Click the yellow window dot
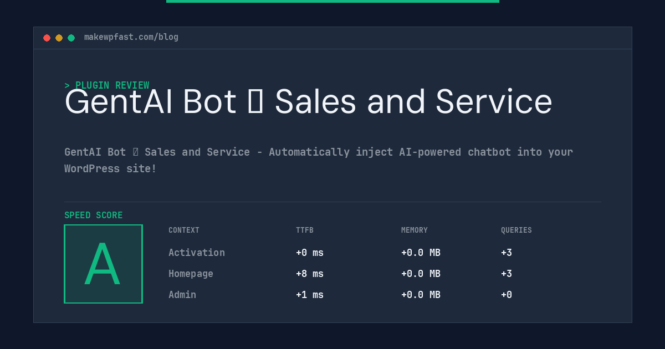Image resolution: width=665 pixels, height=349 pixels. 59,38
